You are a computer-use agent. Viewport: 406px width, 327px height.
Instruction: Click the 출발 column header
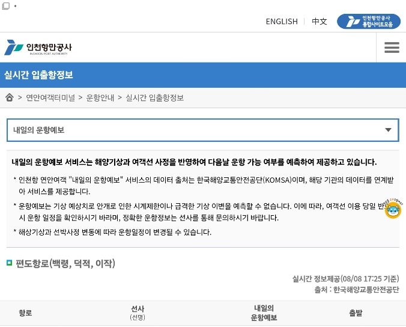click(356, 313)
